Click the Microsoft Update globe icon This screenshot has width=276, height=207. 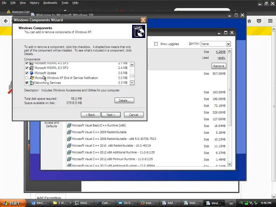coord(32,73)
